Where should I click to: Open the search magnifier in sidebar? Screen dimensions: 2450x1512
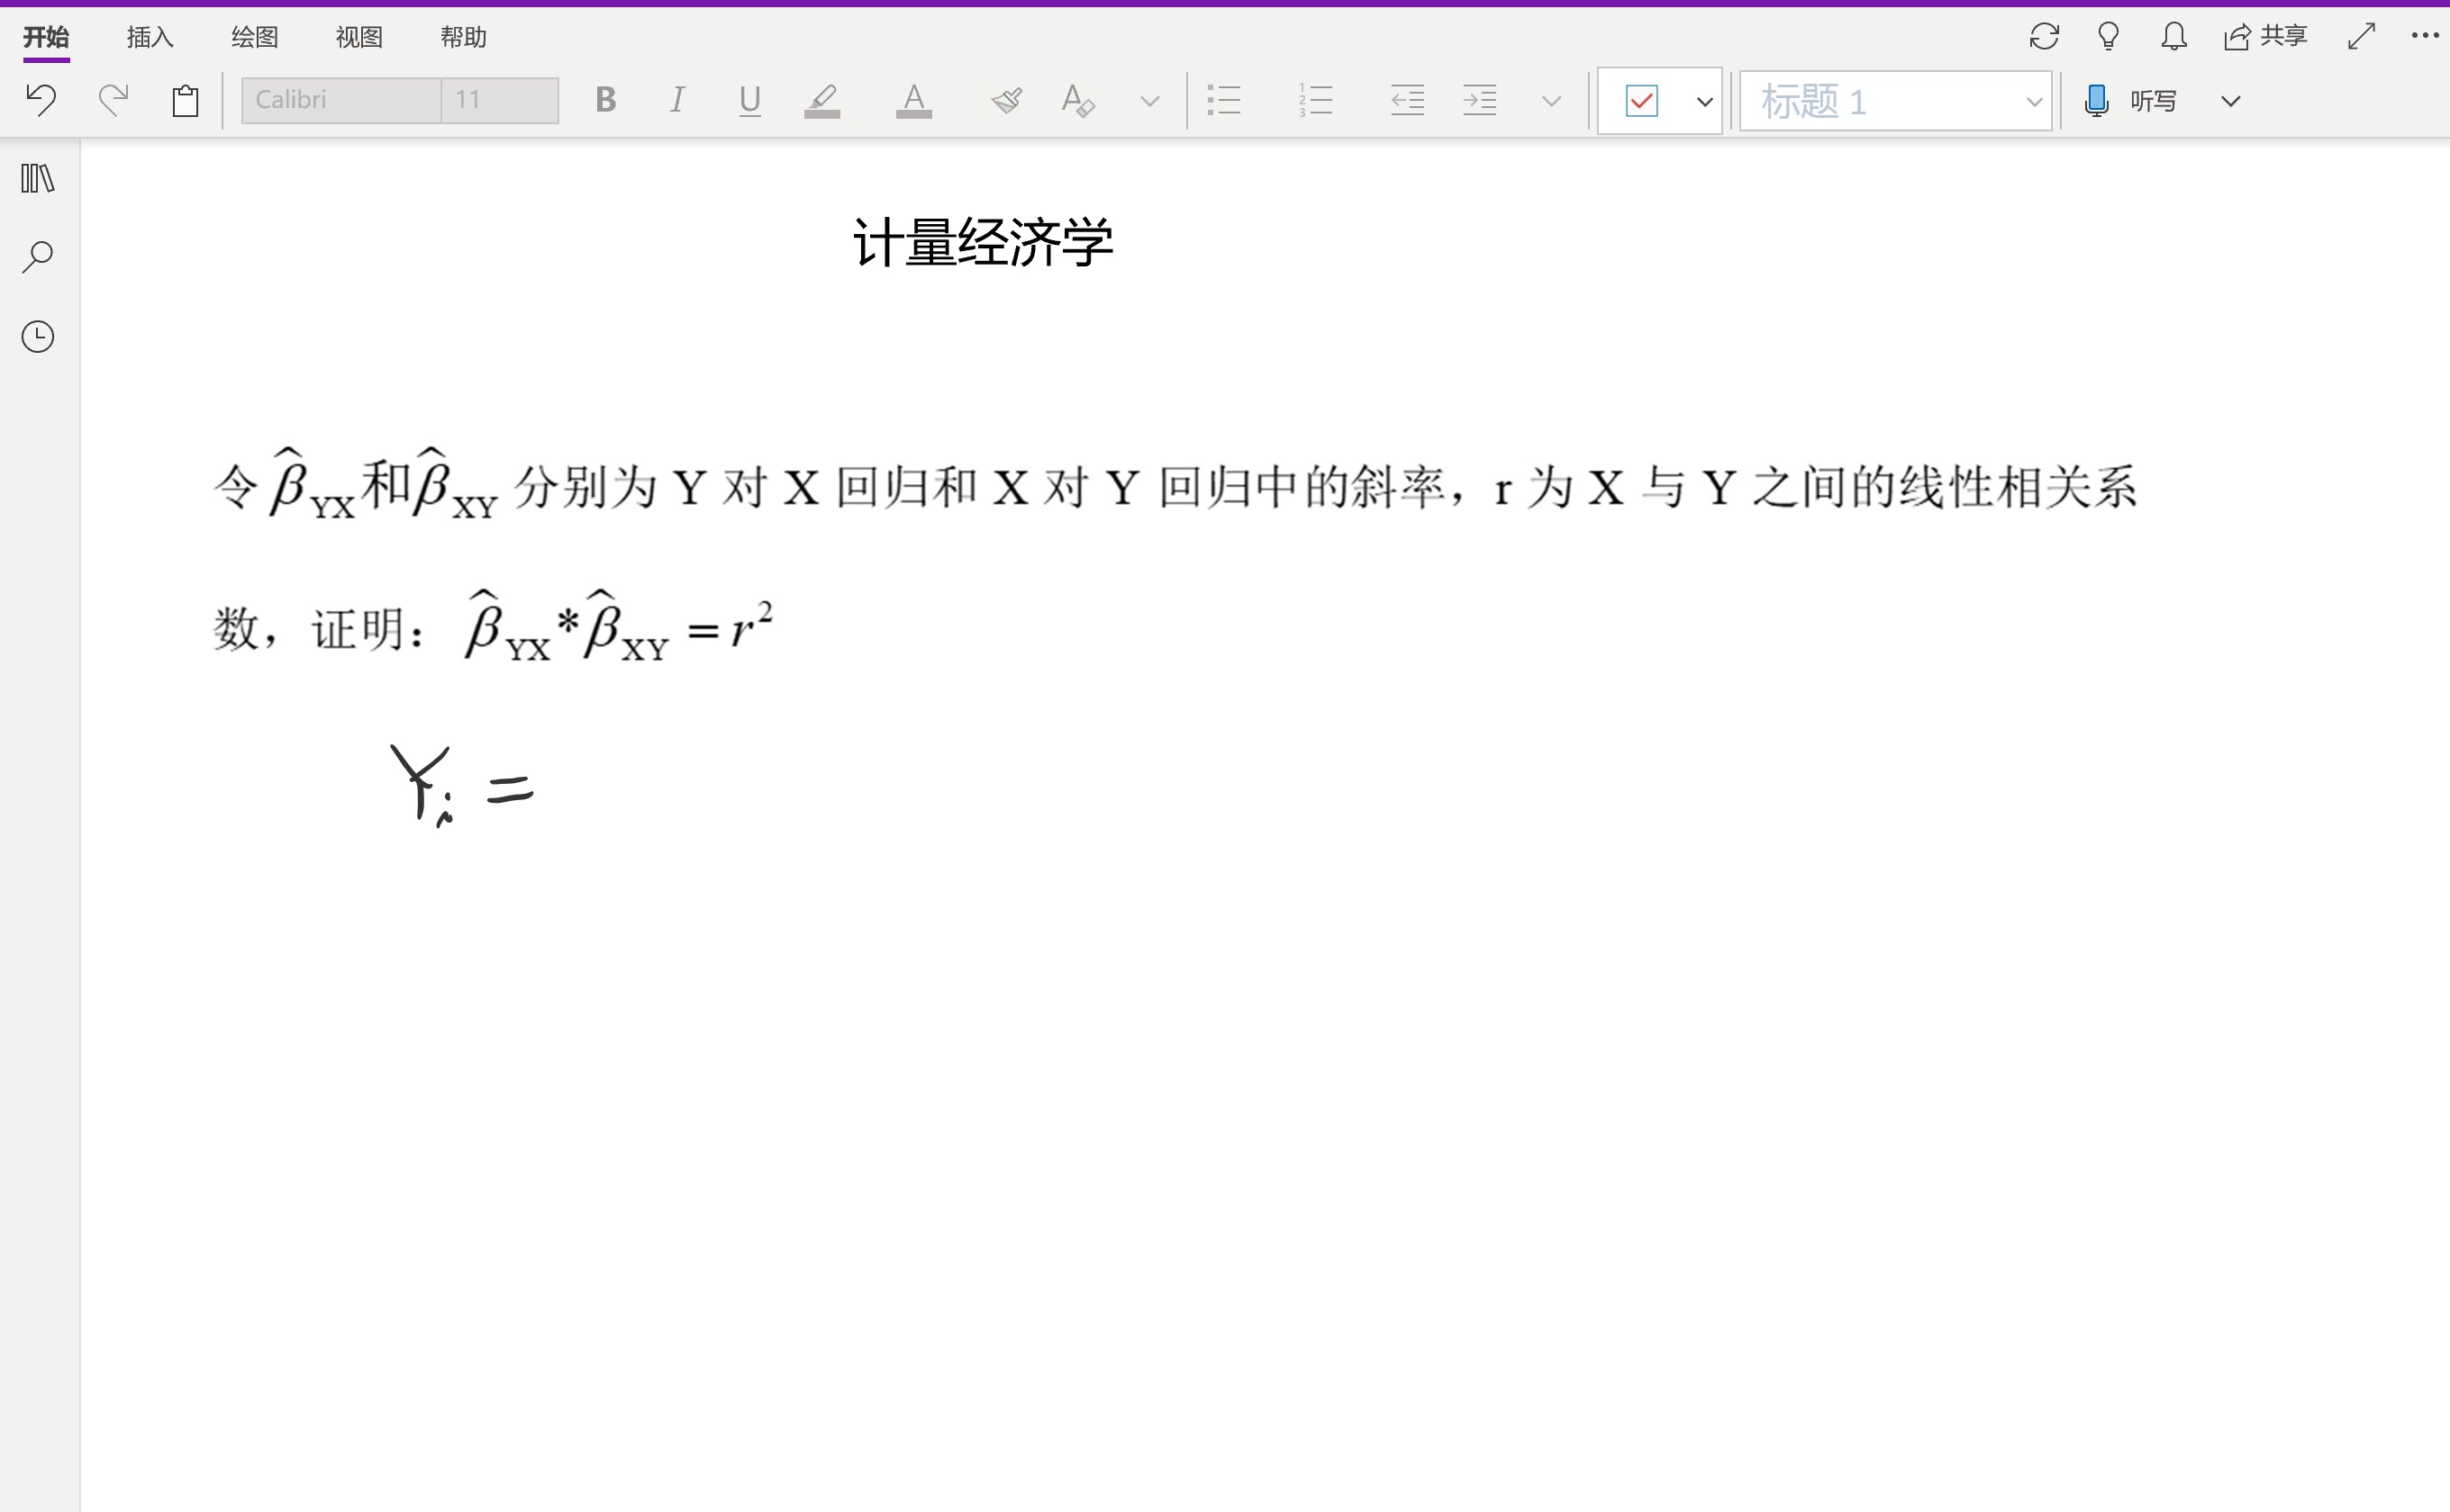pyautogui.click(x=38, y=257)
